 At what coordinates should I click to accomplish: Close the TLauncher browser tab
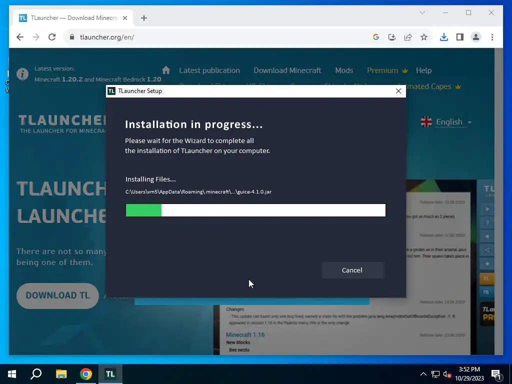(124, 18)
